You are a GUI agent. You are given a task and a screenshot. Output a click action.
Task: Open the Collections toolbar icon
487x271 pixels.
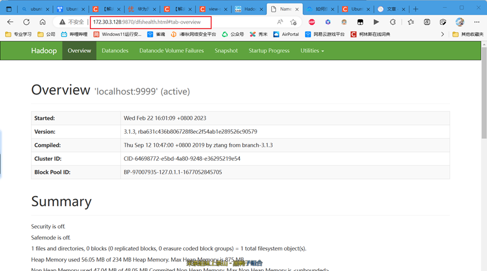click(427, 22)
